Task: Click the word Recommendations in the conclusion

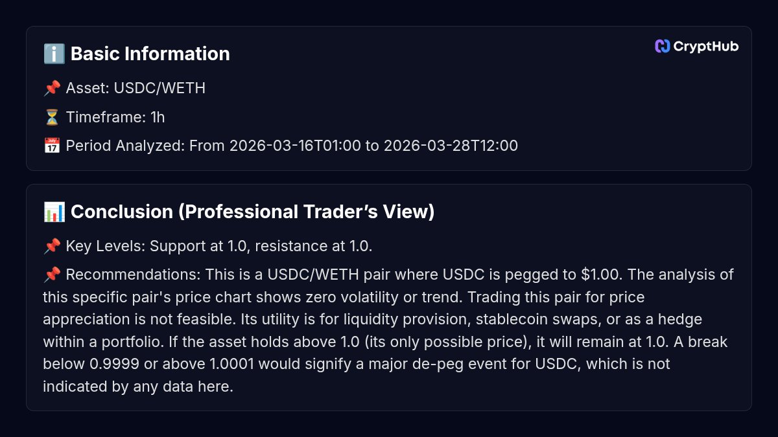Action: pos(133,275)
